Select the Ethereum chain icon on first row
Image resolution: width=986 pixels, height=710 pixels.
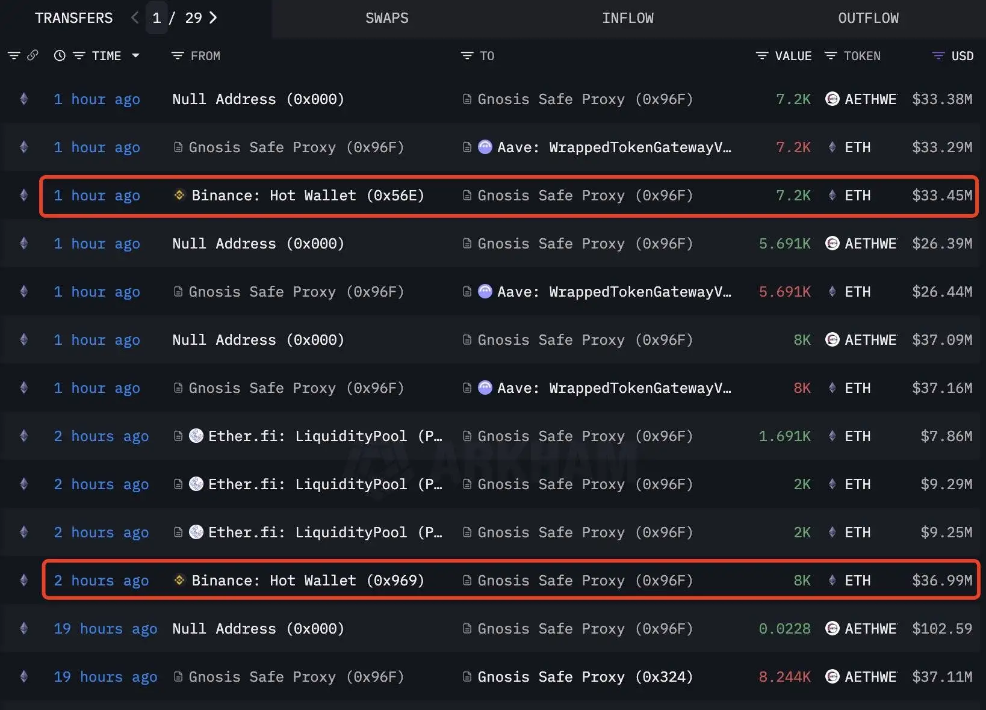pos(23,99)
